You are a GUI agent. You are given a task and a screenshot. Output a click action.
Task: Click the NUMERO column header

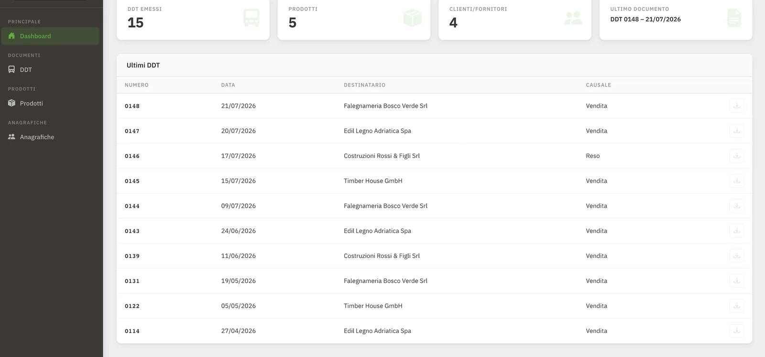[x=137, y=85]
